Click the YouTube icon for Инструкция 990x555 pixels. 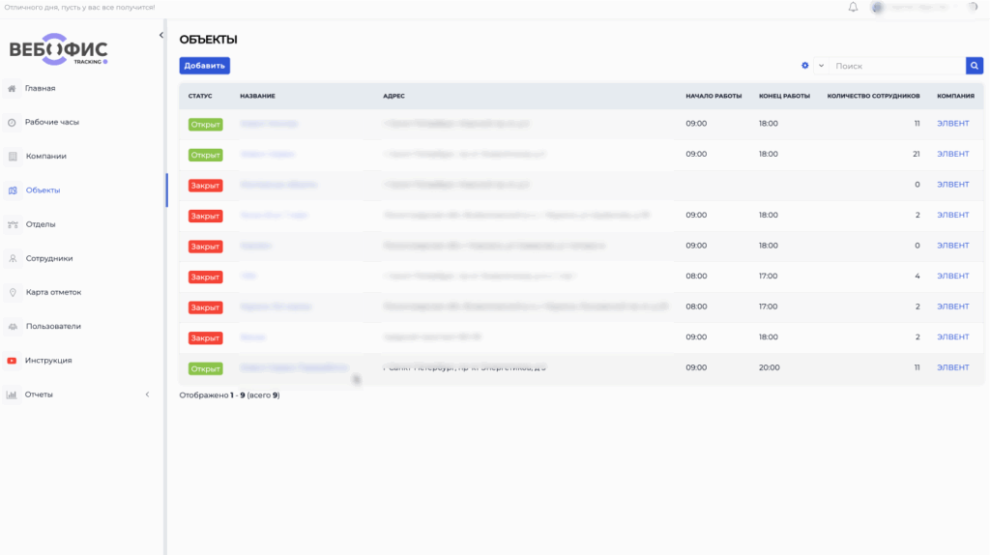pyautogui.click(x=12, y=361)
